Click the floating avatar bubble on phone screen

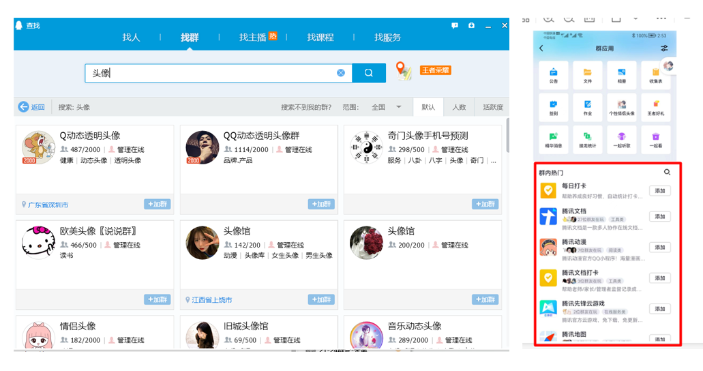pos(668,66)
